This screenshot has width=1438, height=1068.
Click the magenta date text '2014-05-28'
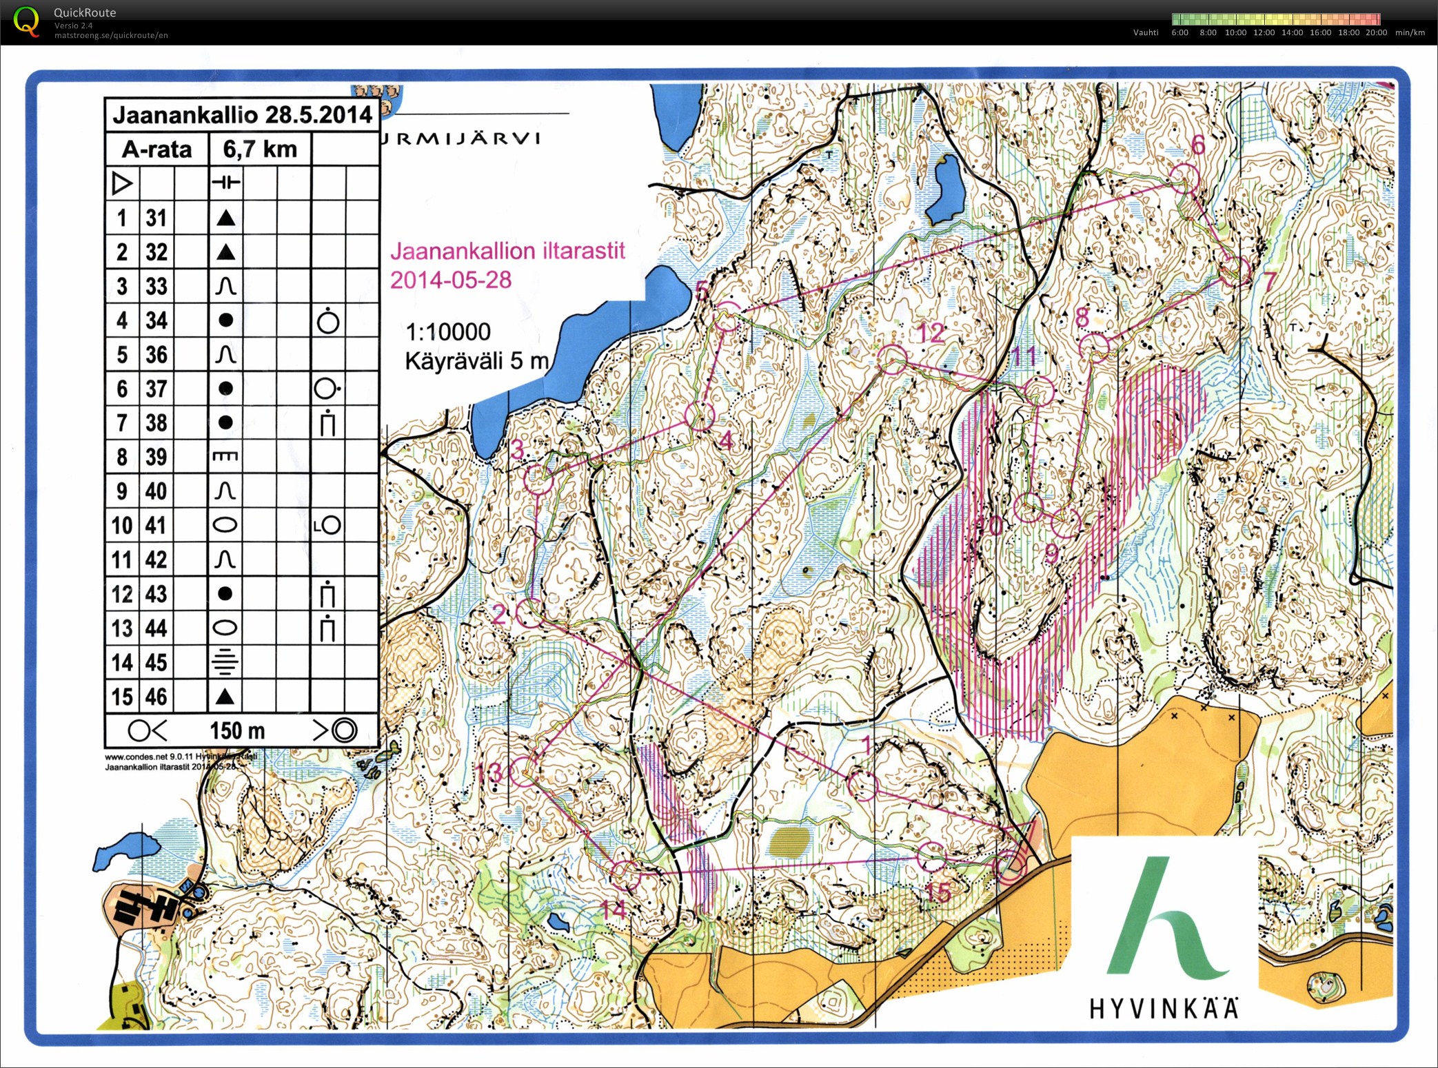click(x=451, y=280)
